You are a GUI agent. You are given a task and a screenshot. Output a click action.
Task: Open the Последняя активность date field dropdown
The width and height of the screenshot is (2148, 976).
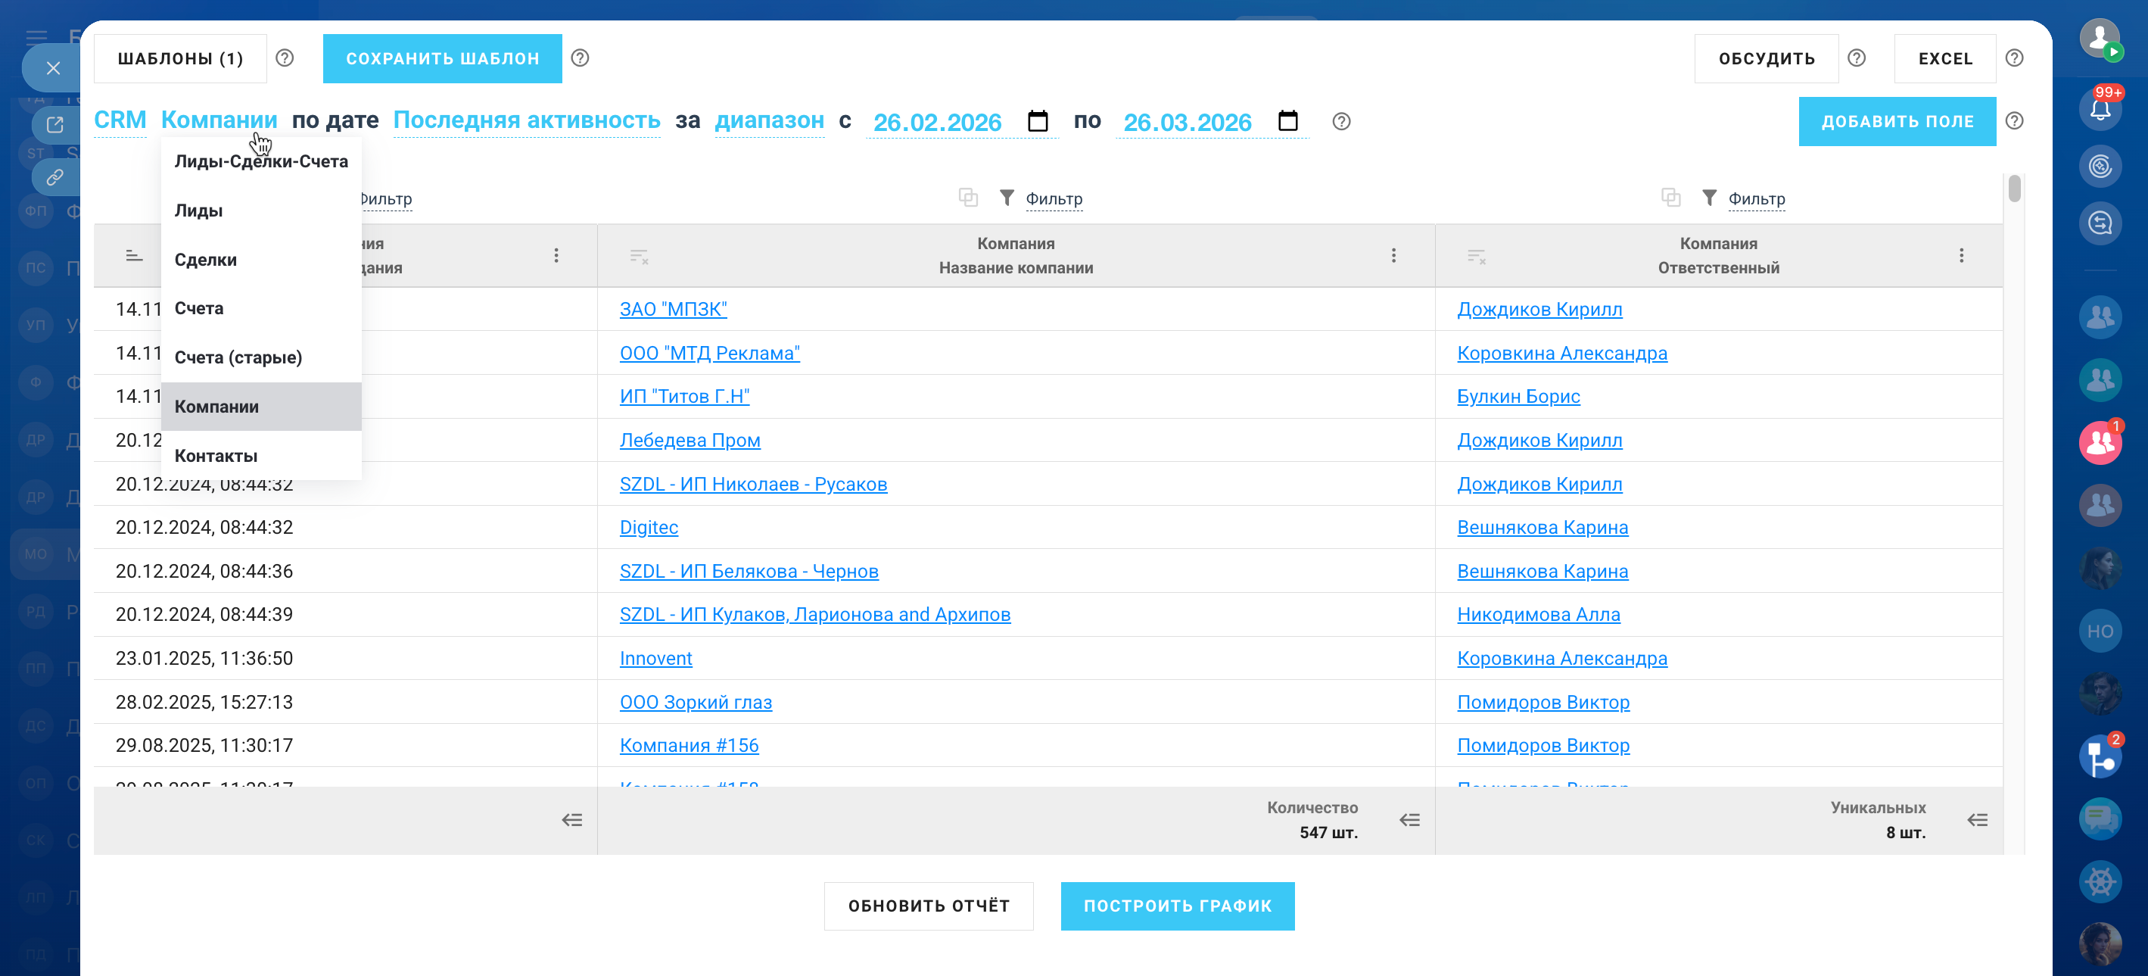(526, 121)
